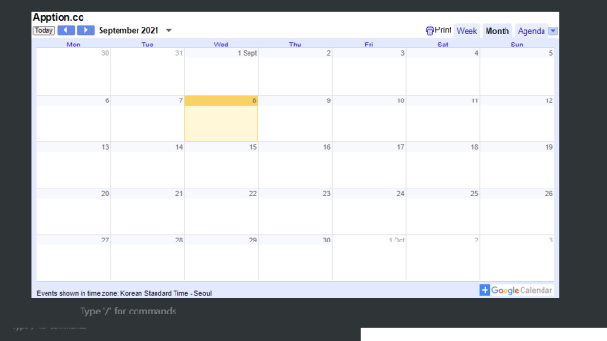The width and height of the screenshot is (607, 341).
Task: Click the date 25 on Saturday
Action: tap(474, 193)
